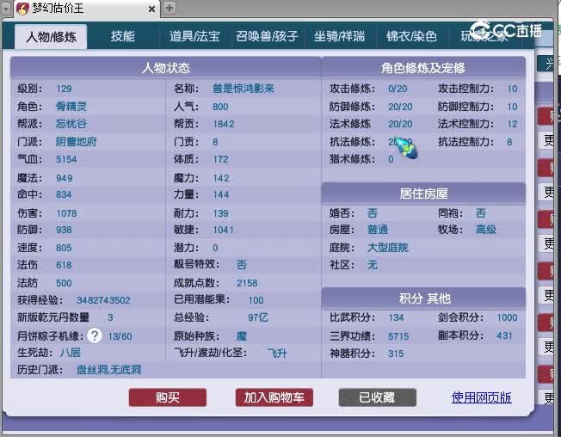Screen dimensions: 561x437
Task: Click the level value 129
Action: click(x=64, y=89)
